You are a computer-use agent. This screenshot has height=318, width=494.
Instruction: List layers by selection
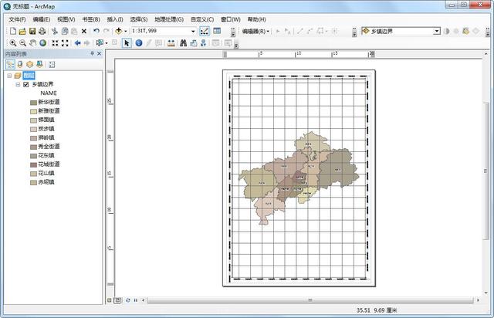[39, 65]
